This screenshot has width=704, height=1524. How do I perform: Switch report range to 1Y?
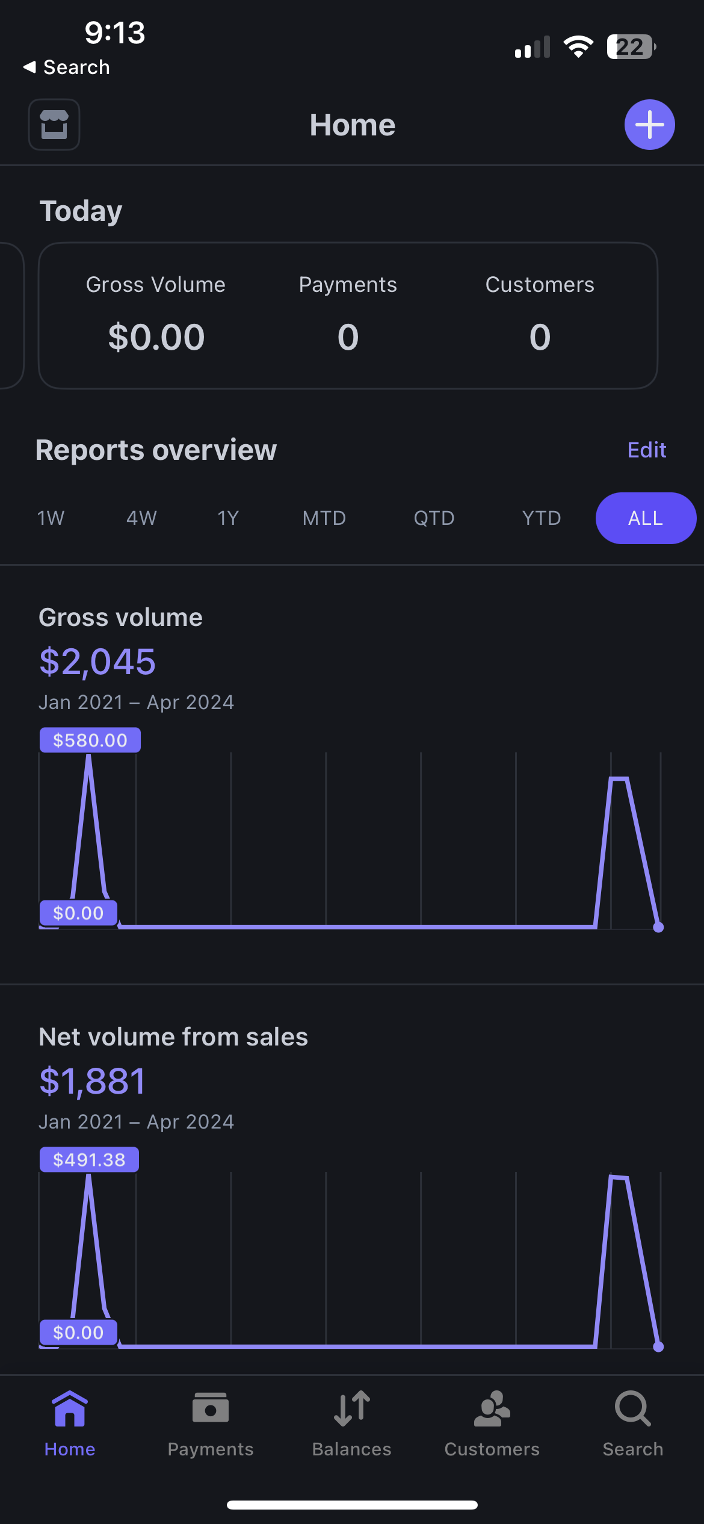[228, 518]
